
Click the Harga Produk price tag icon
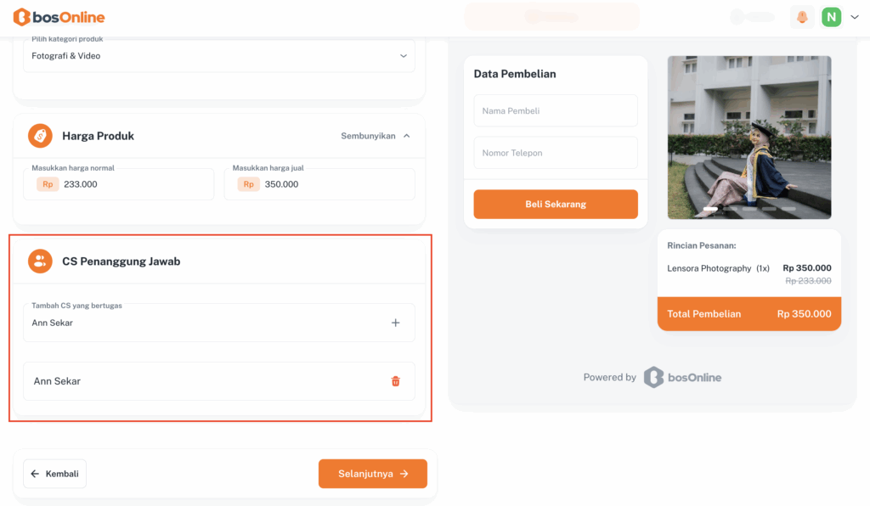point(40,136)
